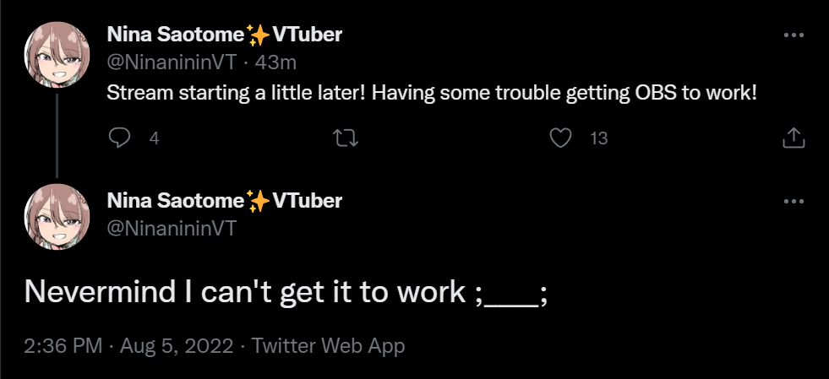Open Nina Saotome's avatar on Nevermind tweet
Screen dimensions: 829x379
point(57,217)
